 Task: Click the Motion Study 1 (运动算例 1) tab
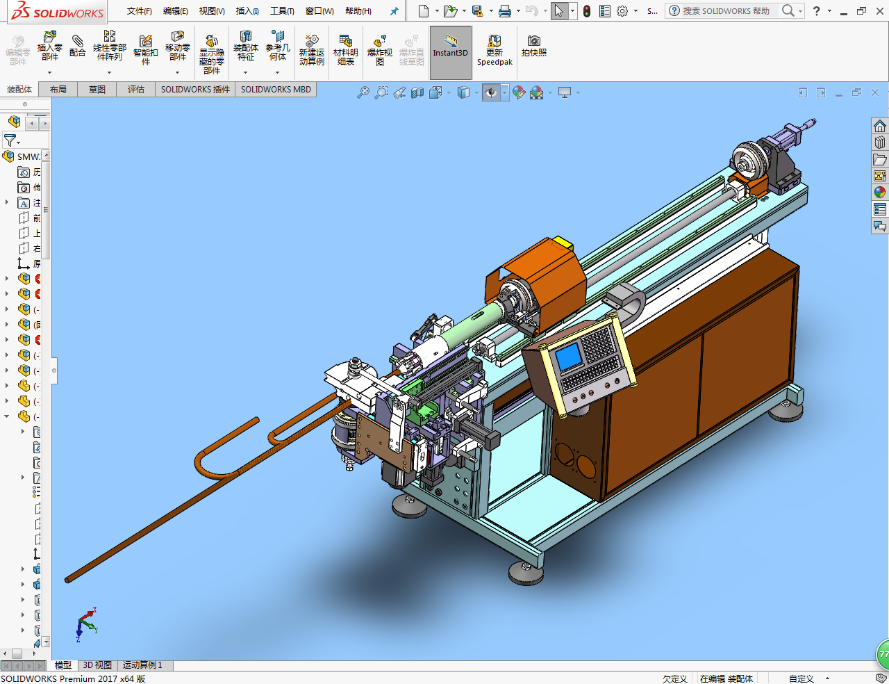(x=142, y=665)
